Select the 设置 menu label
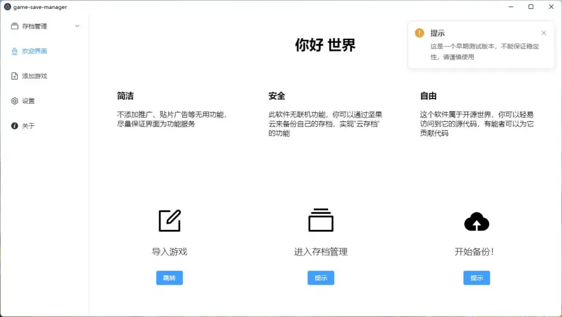This screenshot has height=317, width=562. click(x=29, y=101)
